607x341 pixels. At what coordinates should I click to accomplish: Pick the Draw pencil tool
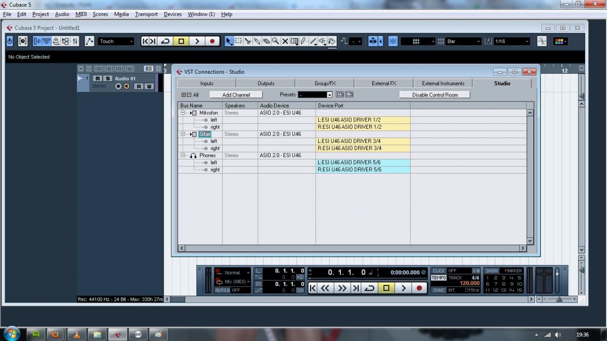[x=303, y=41]
